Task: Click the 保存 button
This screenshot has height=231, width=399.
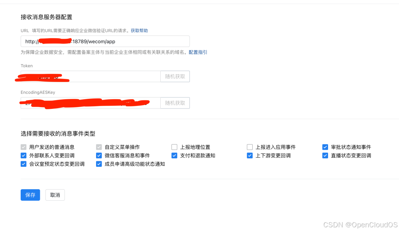Action: [x=30, y=195]
